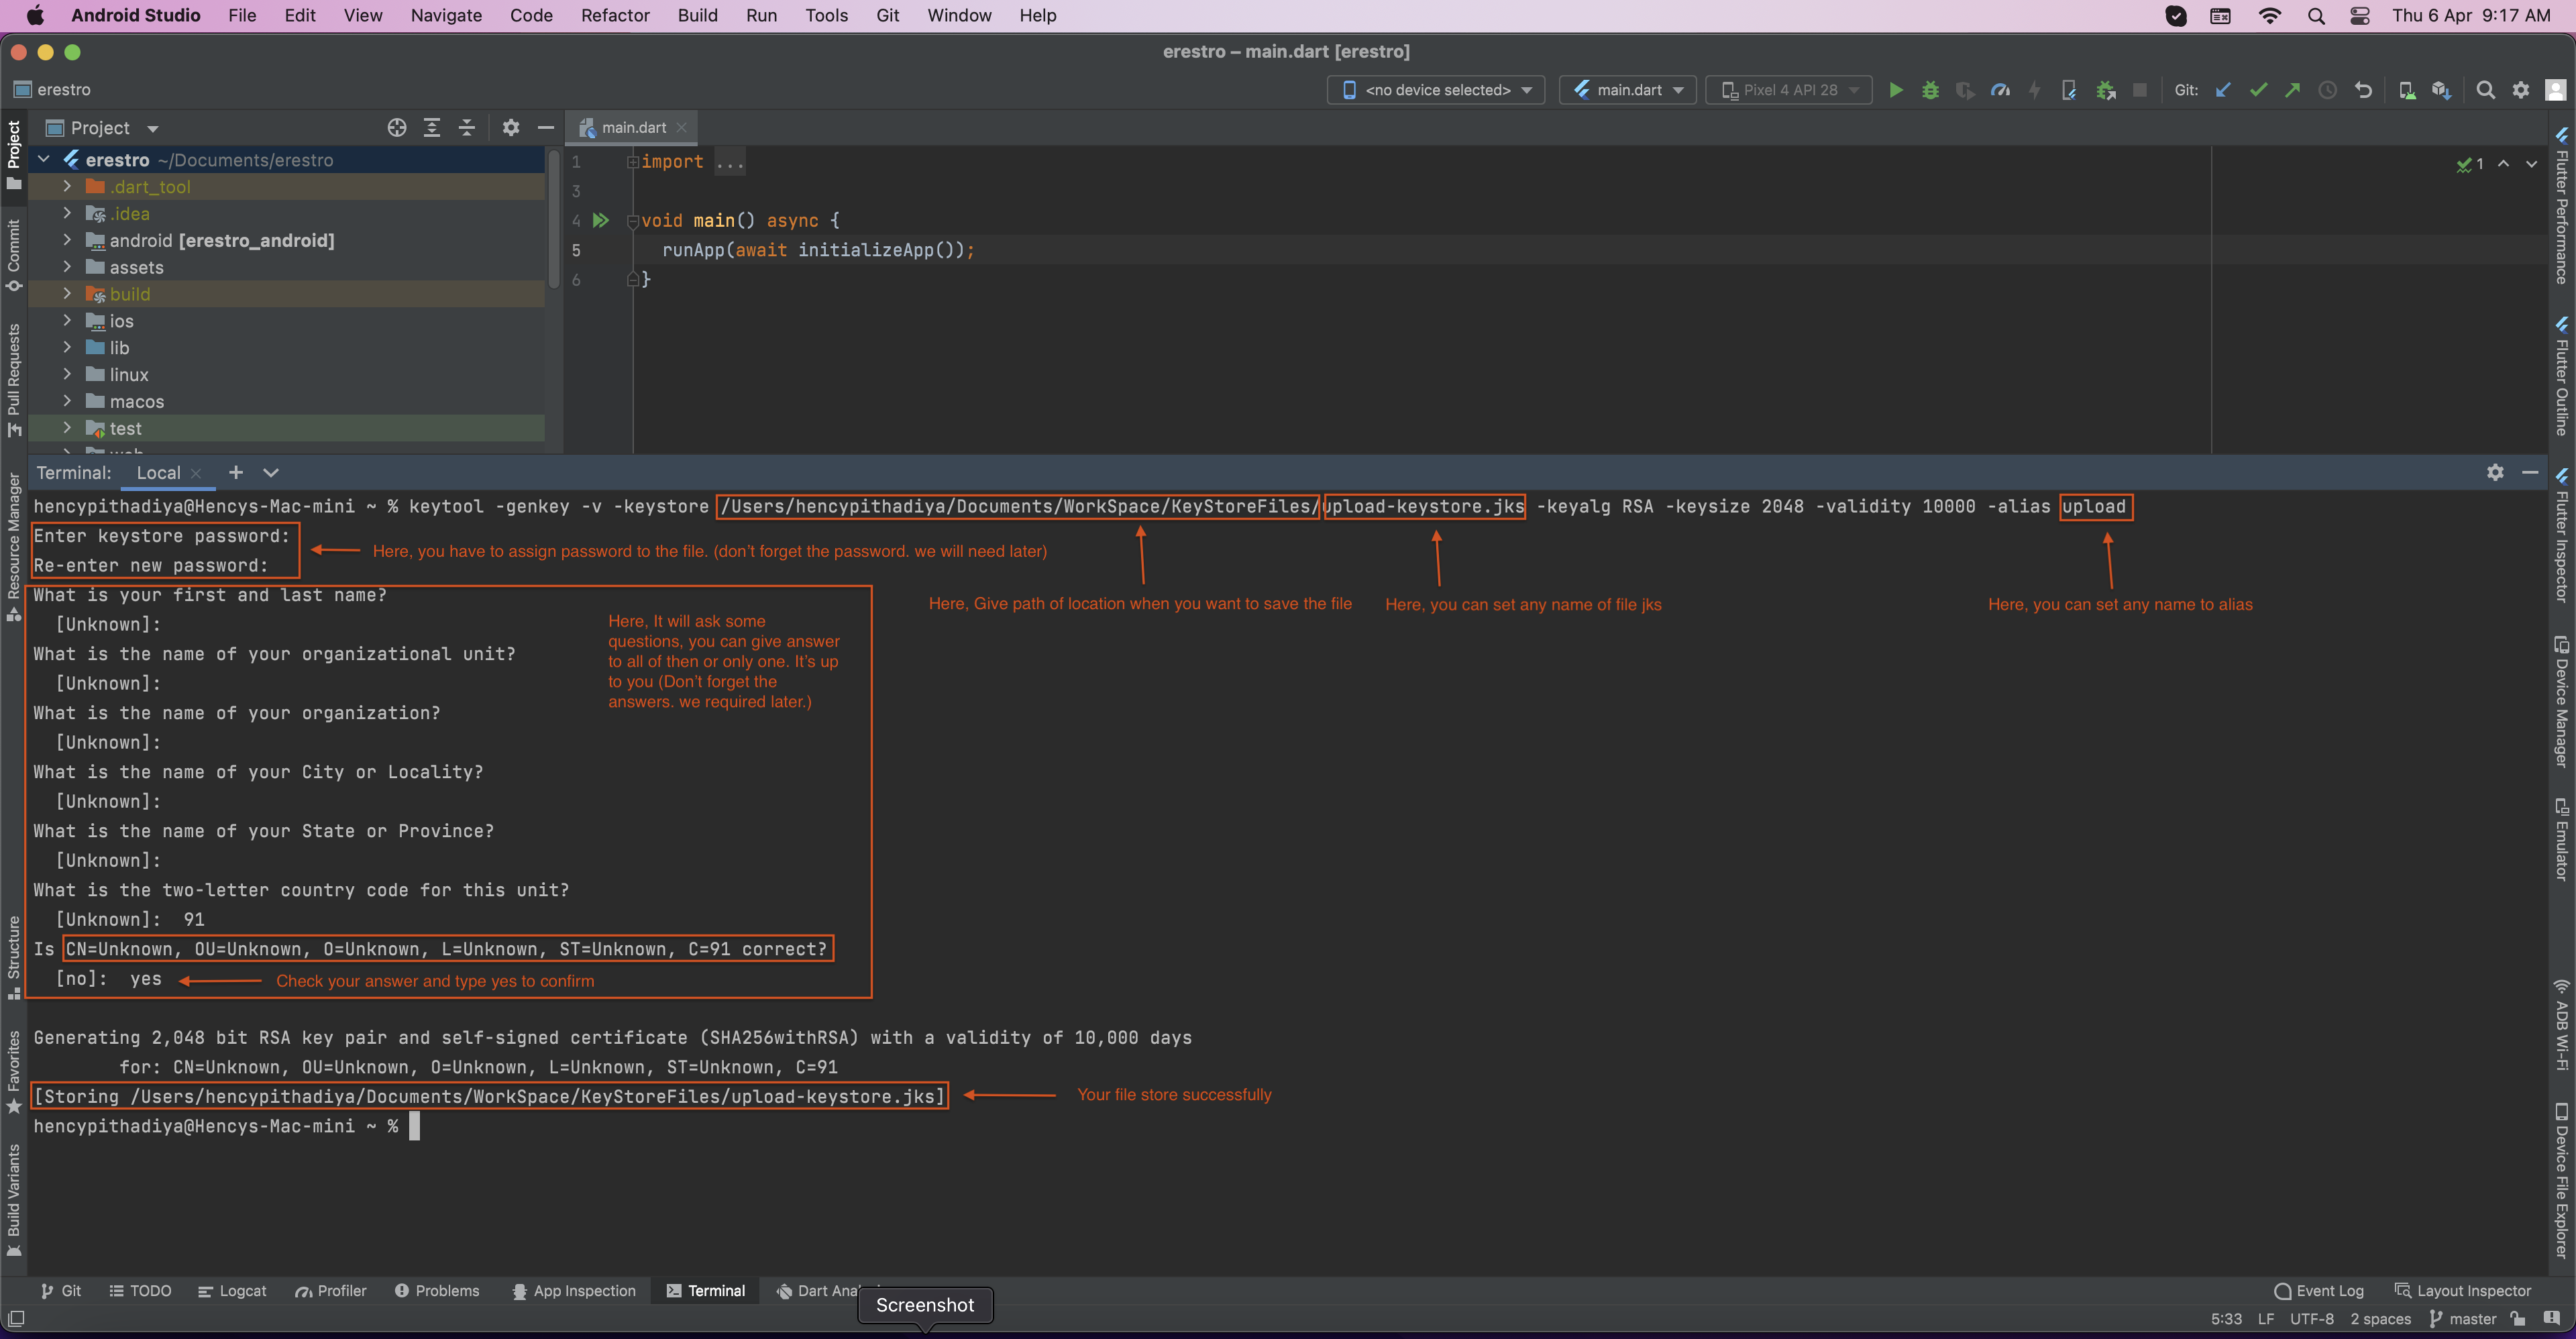
Task: Click the Search Everywhere magnifier in toolbar
Action: click(2485, 90)
